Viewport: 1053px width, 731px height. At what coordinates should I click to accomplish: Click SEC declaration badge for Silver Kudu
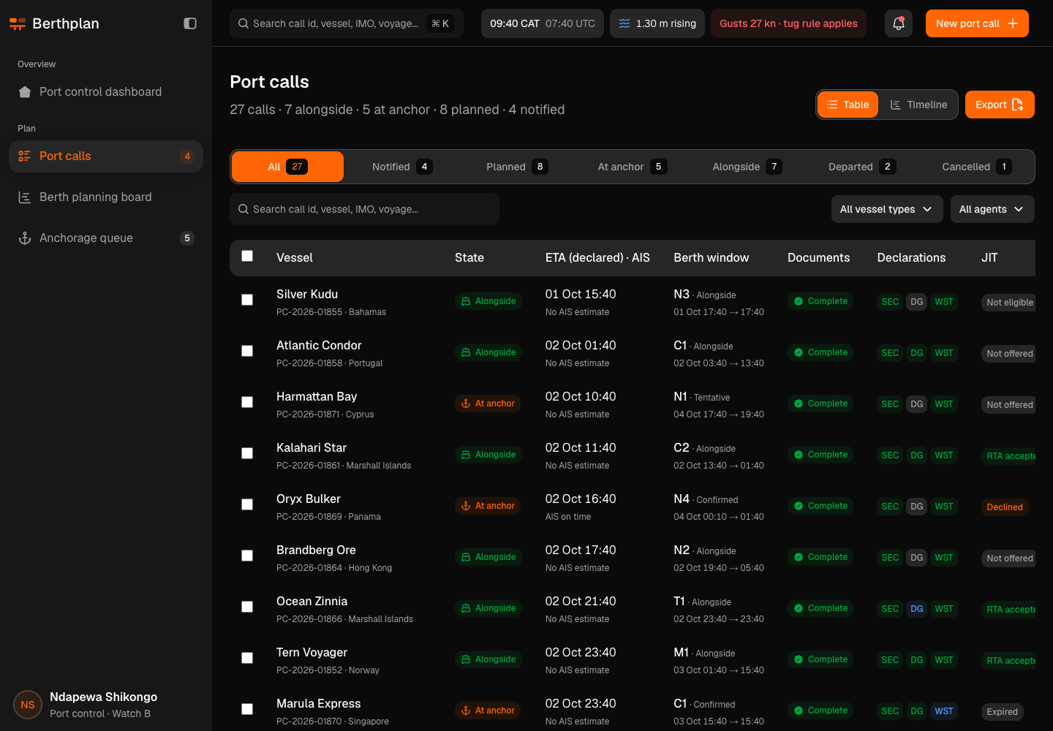890,302
